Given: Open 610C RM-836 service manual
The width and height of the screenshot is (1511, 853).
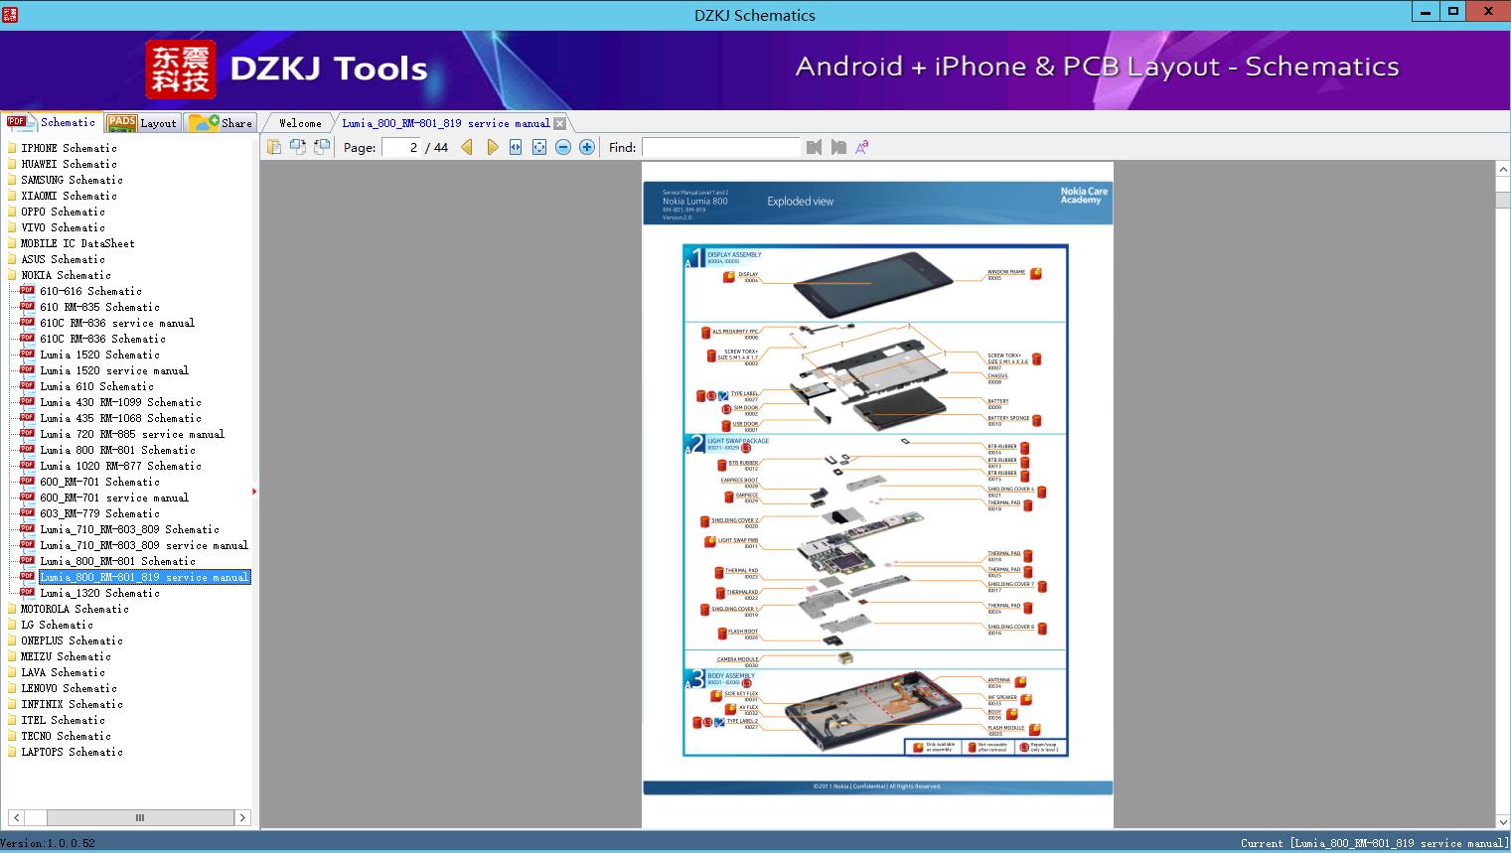Looking at the screenshot, I should (117, 323).
